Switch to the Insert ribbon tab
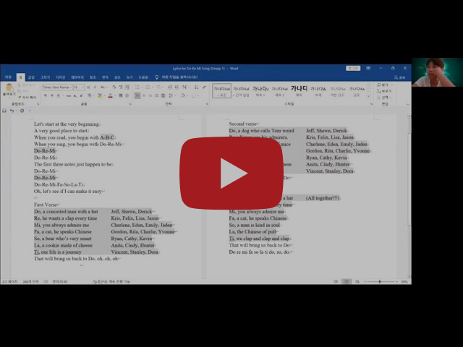This screenshot has width=463, height=347. click(31, 77)
